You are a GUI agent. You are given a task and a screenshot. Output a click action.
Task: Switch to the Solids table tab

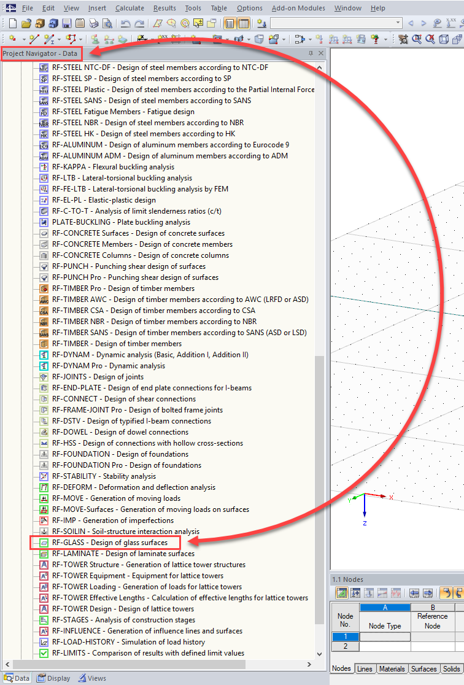451,669
